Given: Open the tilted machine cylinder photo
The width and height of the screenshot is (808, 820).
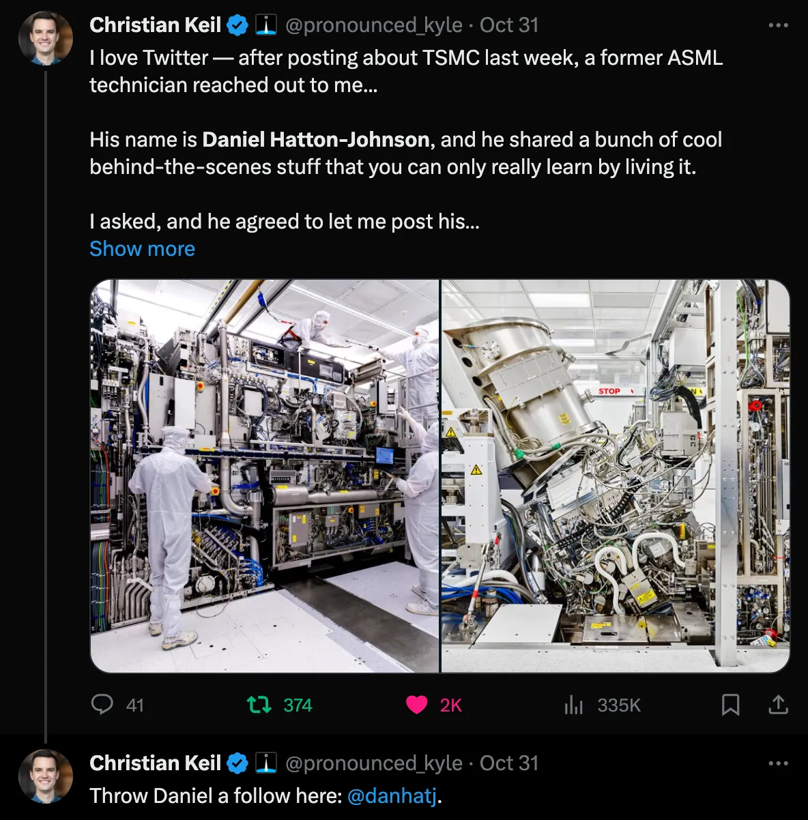Looking at the screenshot, I should 616,476.
